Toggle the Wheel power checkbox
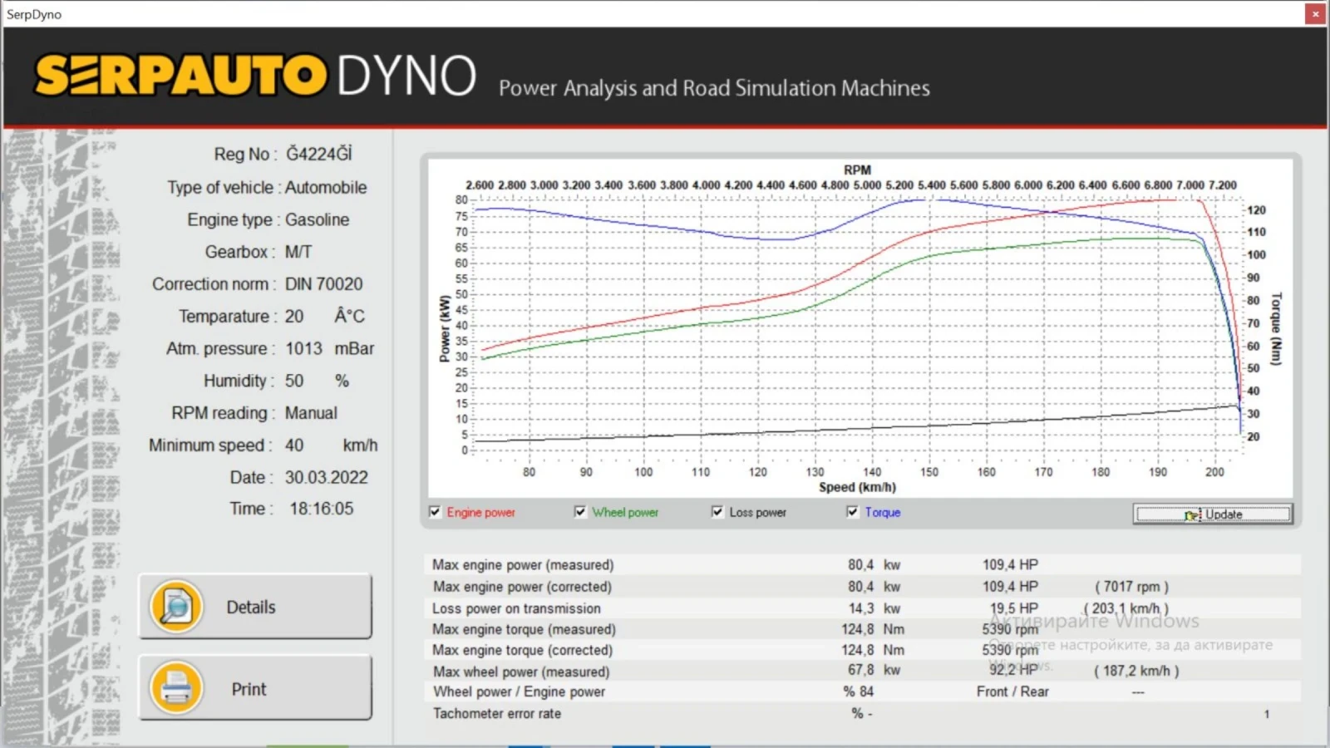1330x748 pixels. 580,512
